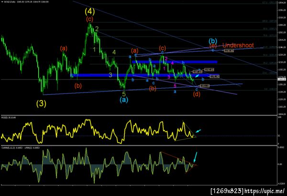Click the 1246.20 price axis value

pyautogui.click(x=281, y=47)
